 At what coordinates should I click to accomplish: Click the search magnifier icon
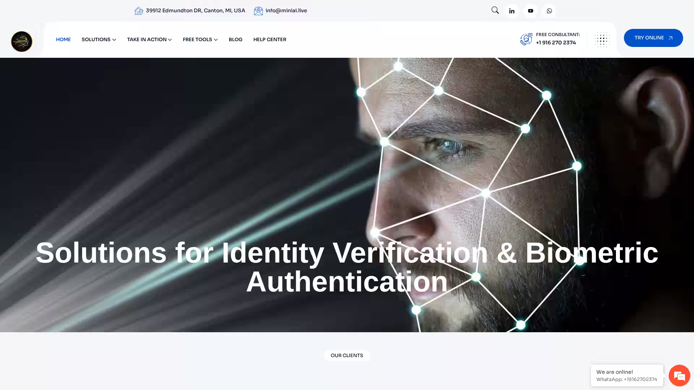click(495, 10)
